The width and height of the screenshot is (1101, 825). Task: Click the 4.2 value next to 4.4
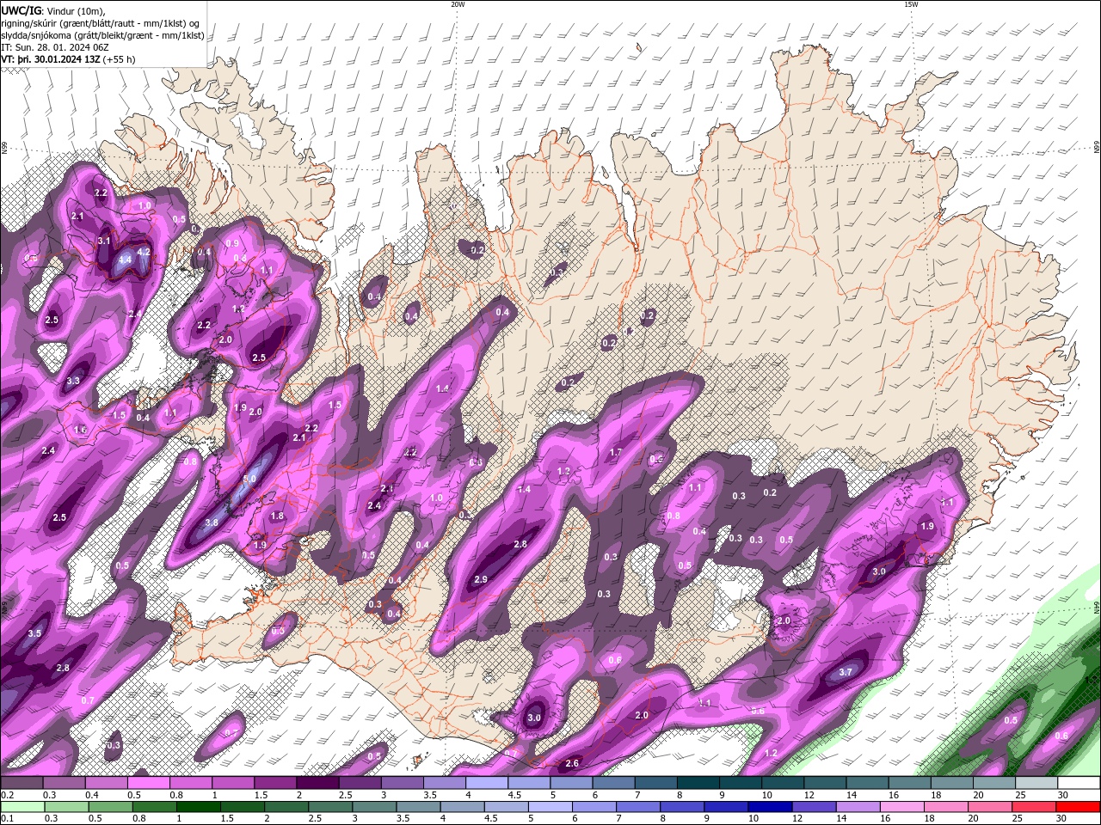pyautogui.click(x=144, y=252)
